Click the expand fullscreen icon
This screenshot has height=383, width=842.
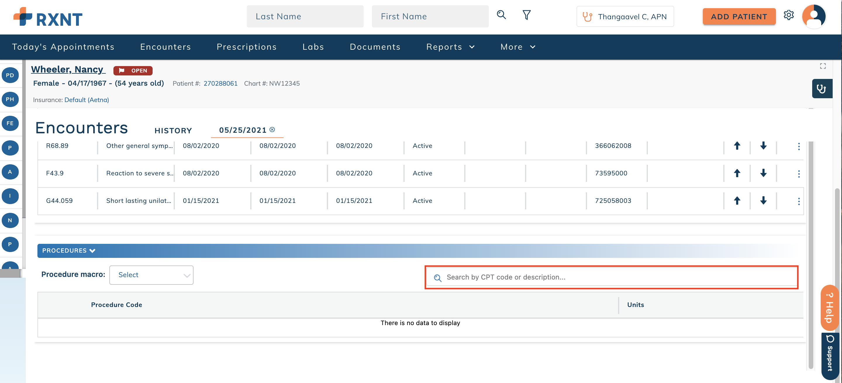coord(823,66)
